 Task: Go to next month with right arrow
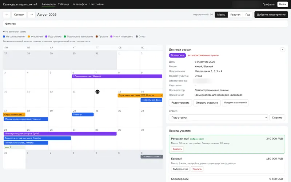[x=32, y=15]
